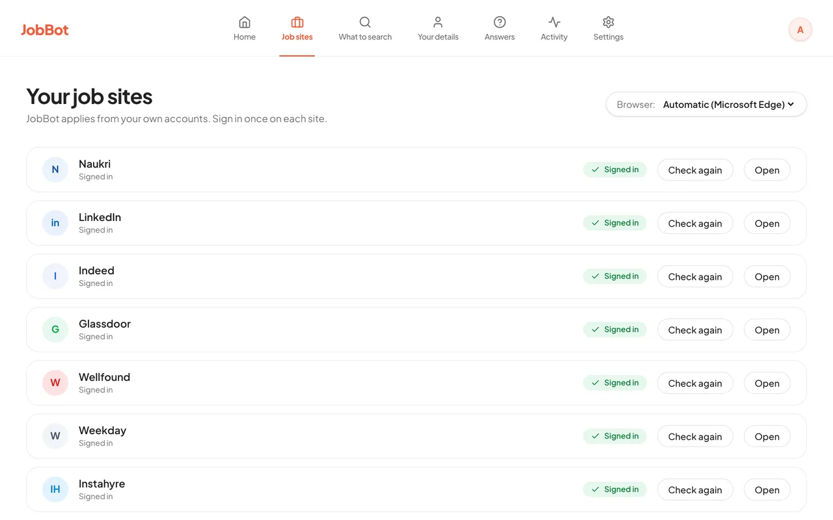Click the JobBot applies from your accounts text
This screenshot has width=833, height=520.
click(x=176, y=119)
